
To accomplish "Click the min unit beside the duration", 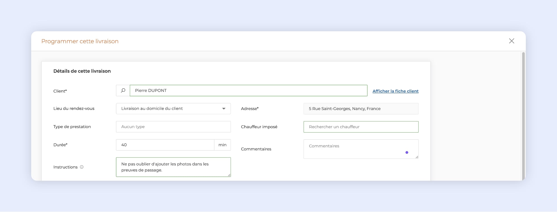I will [222, 145].
